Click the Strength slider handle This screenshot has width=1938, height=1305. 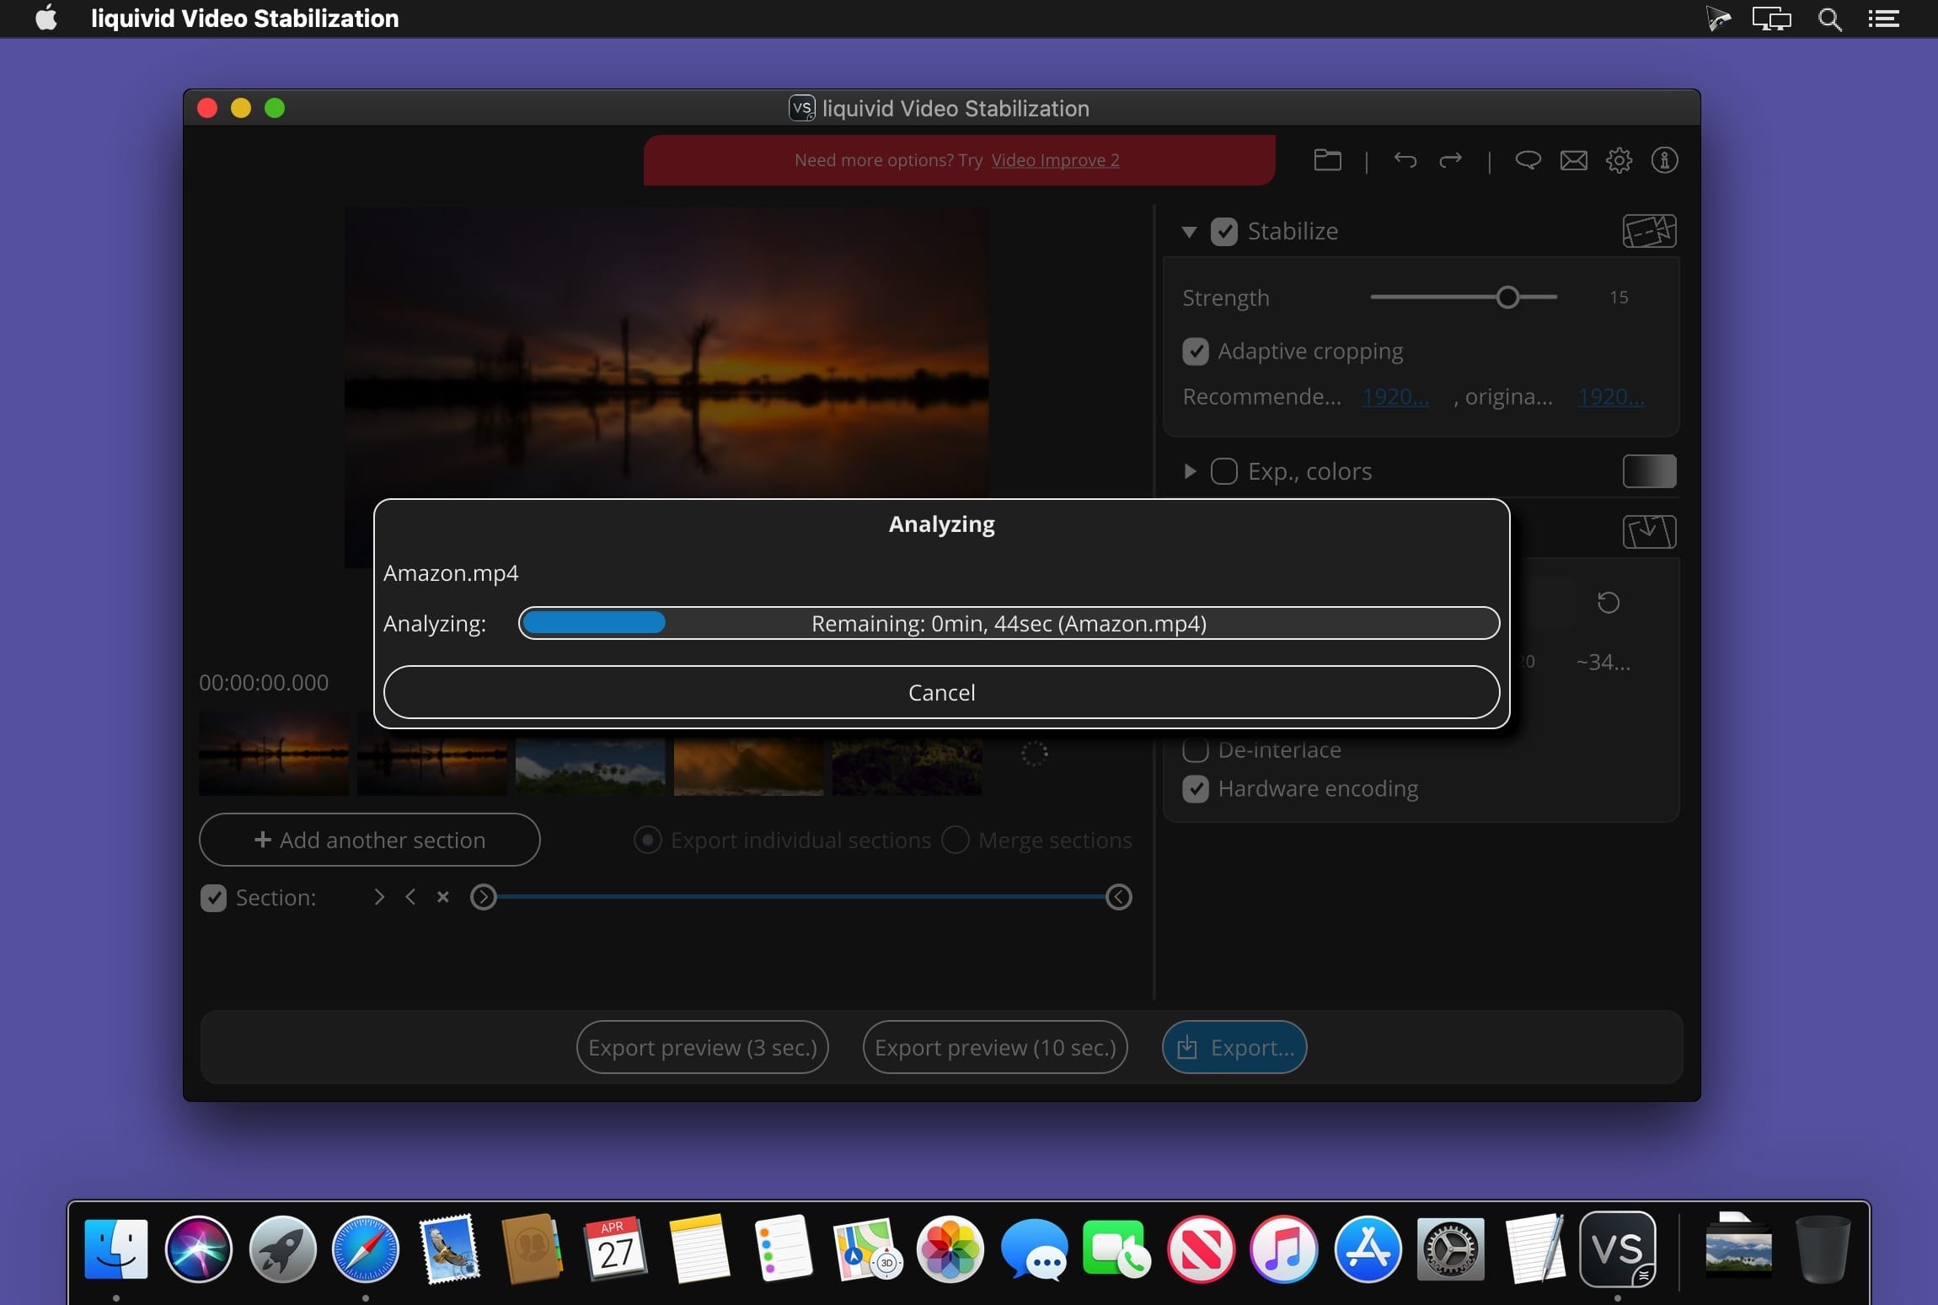point(1507,297)
